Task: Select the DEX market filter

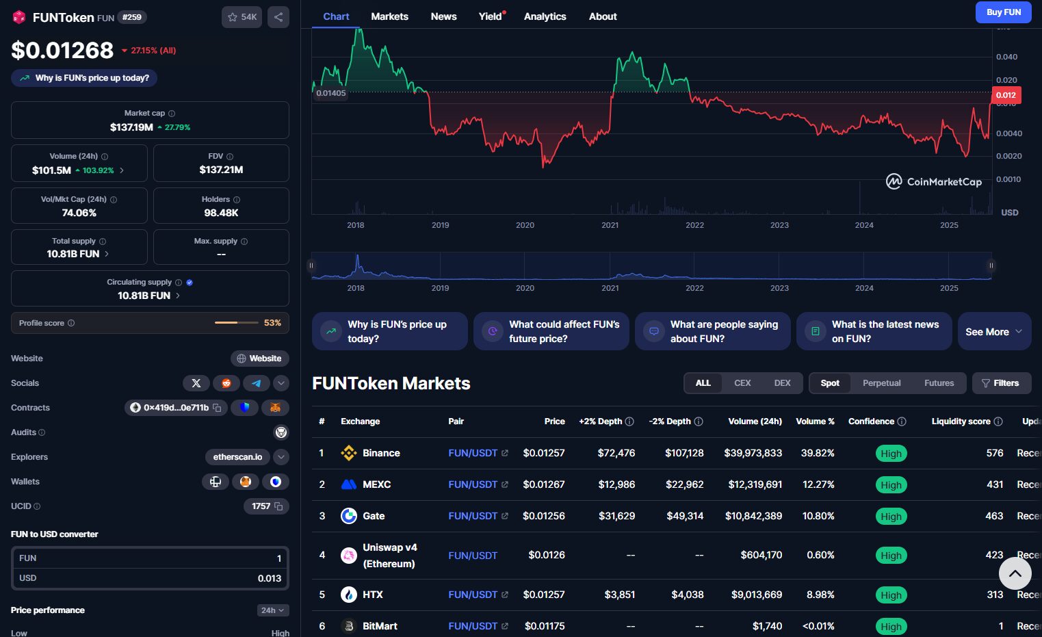Action: pyautogui.click(x=782, y=383)
